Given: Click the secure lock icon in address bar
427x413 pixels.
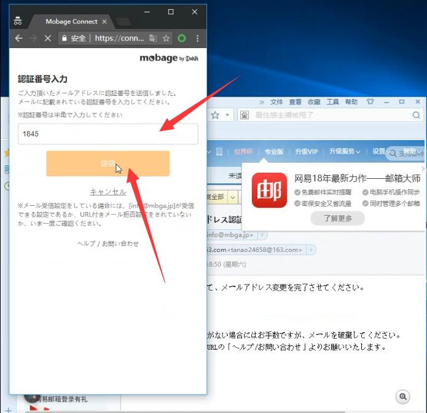Looking at the screenshot, I should pyautogui.click(x=65, y=39).
